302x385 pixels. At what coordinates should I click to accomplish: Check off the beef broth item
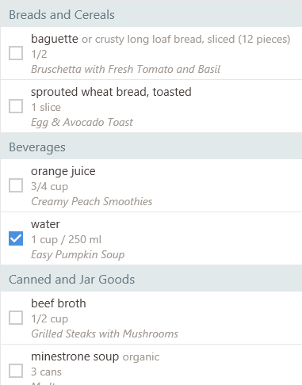[16, 318]
